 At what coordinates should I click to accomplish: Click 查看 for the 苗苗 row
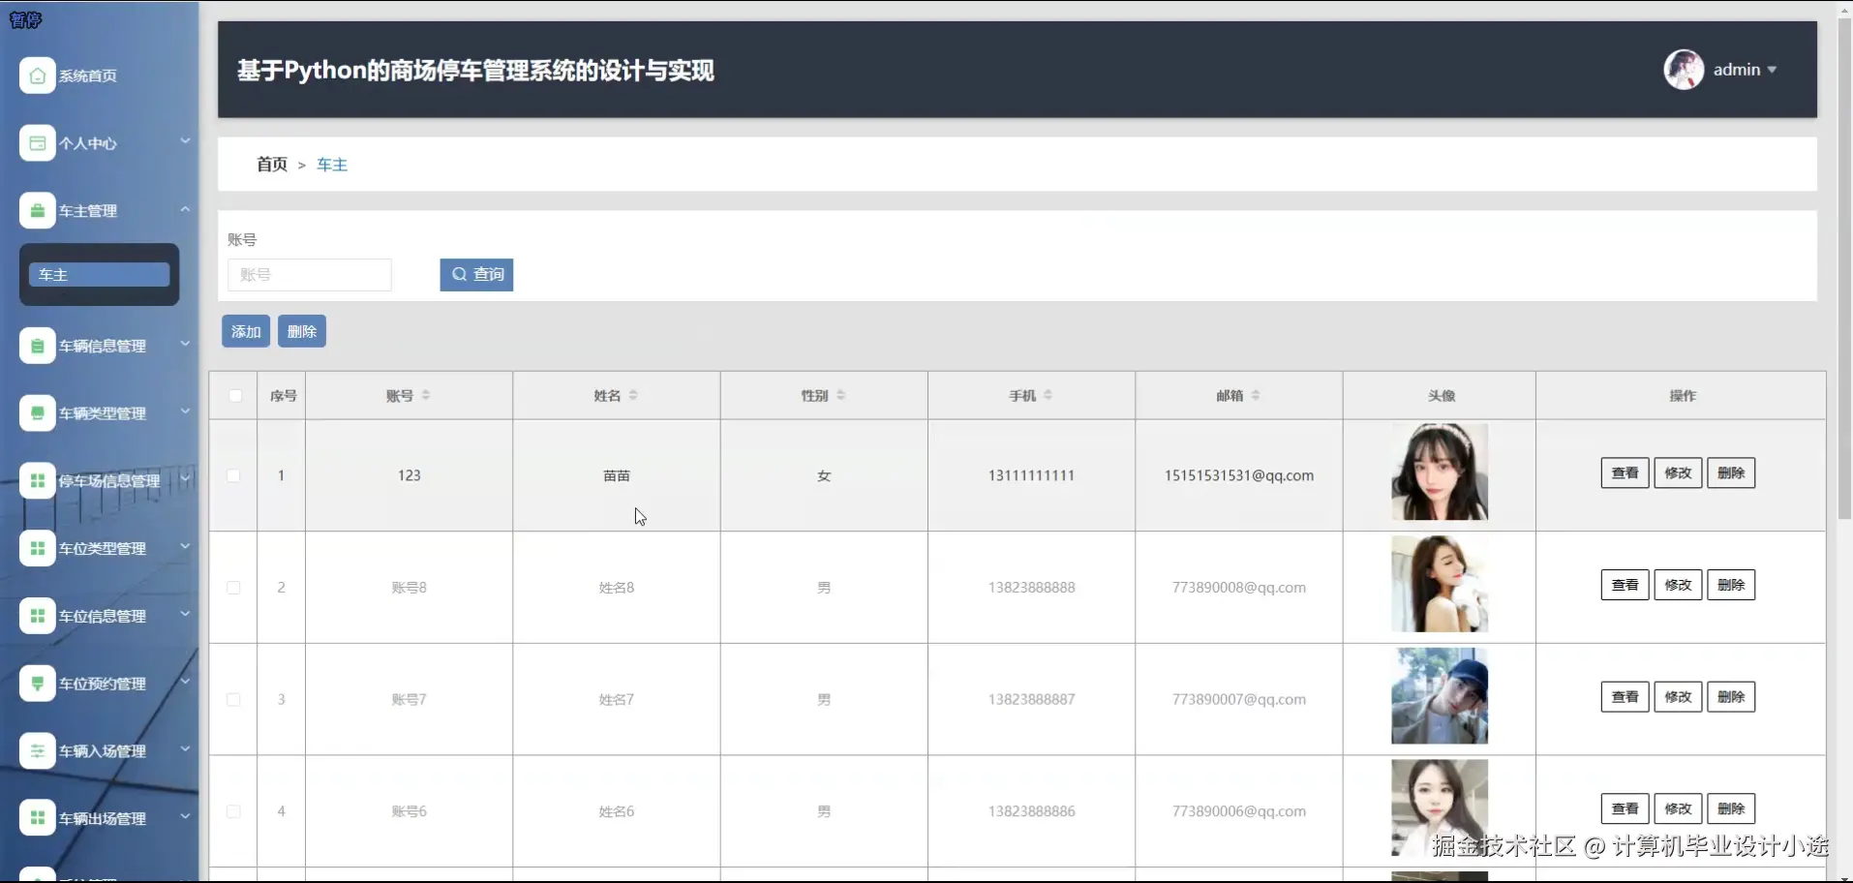1625,472
